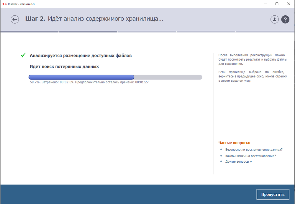The height and width of the screenshot is (204, 295).
Task: Click the R.saver app icon in title bar
Action: click(x=4, y=4)
